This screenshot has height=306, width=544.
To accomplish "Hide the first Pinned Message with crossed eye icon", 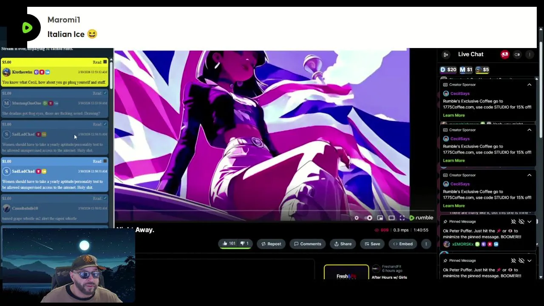I will click(521, 221).
